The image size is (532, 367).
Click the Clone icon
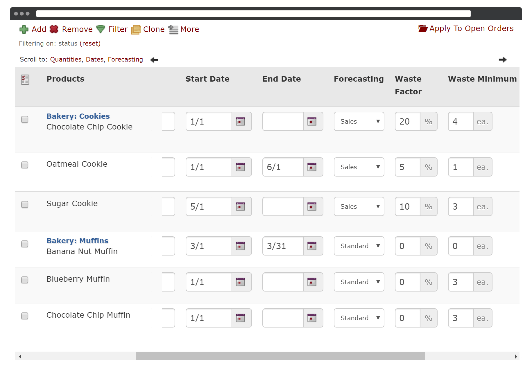[135, 29]
